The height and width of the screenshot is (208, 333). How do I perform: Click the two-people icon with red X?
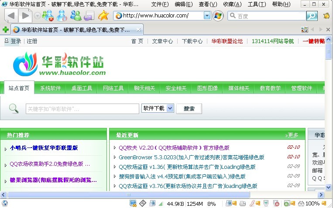tap(48, 16)
